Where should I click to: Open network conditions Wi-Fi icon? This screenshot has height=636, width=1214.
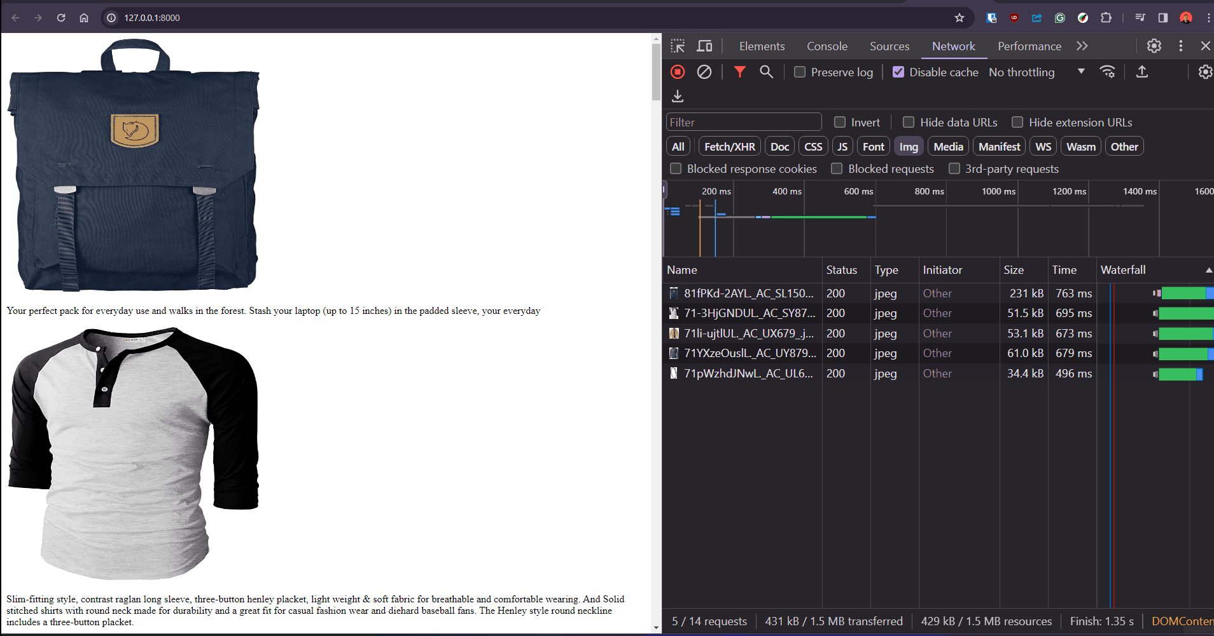coord(1107,72)
